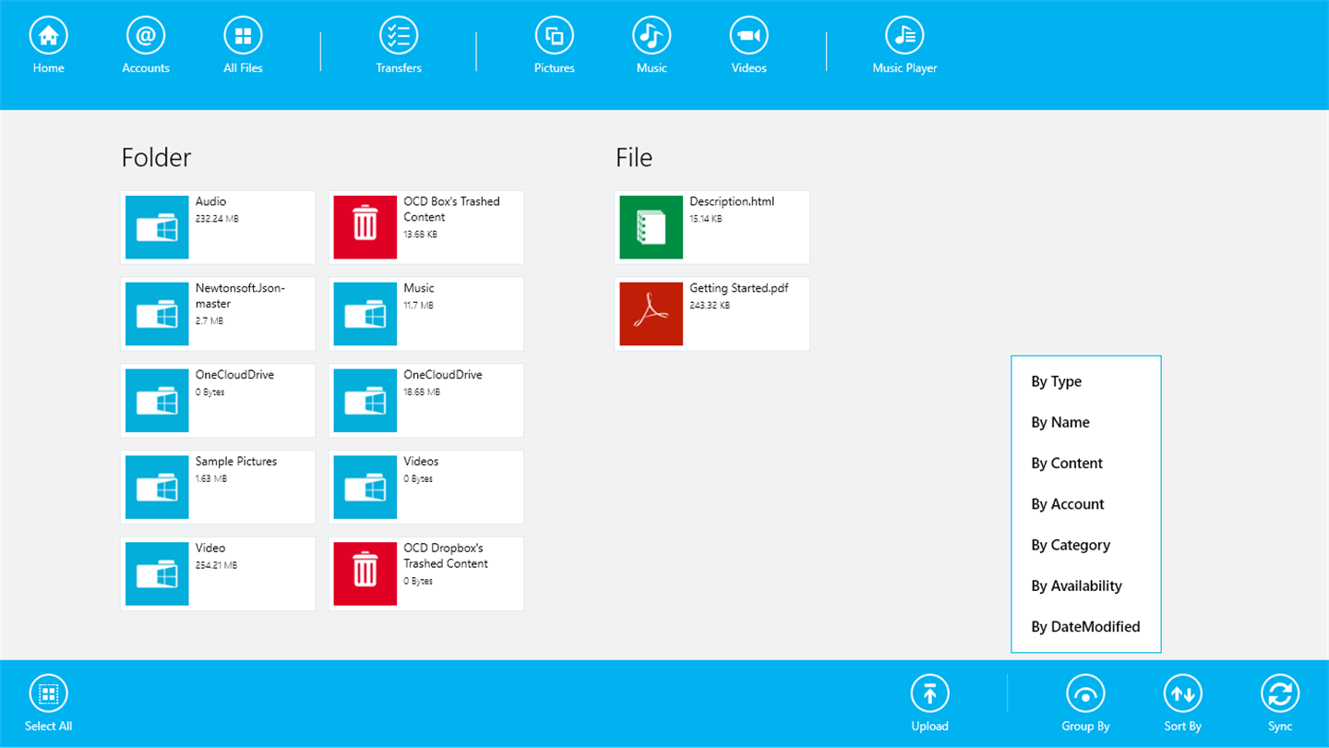Open the Video folder 254.21 MB icon
The width and height of the screenshot is (1329, 748).
point(157,573)
